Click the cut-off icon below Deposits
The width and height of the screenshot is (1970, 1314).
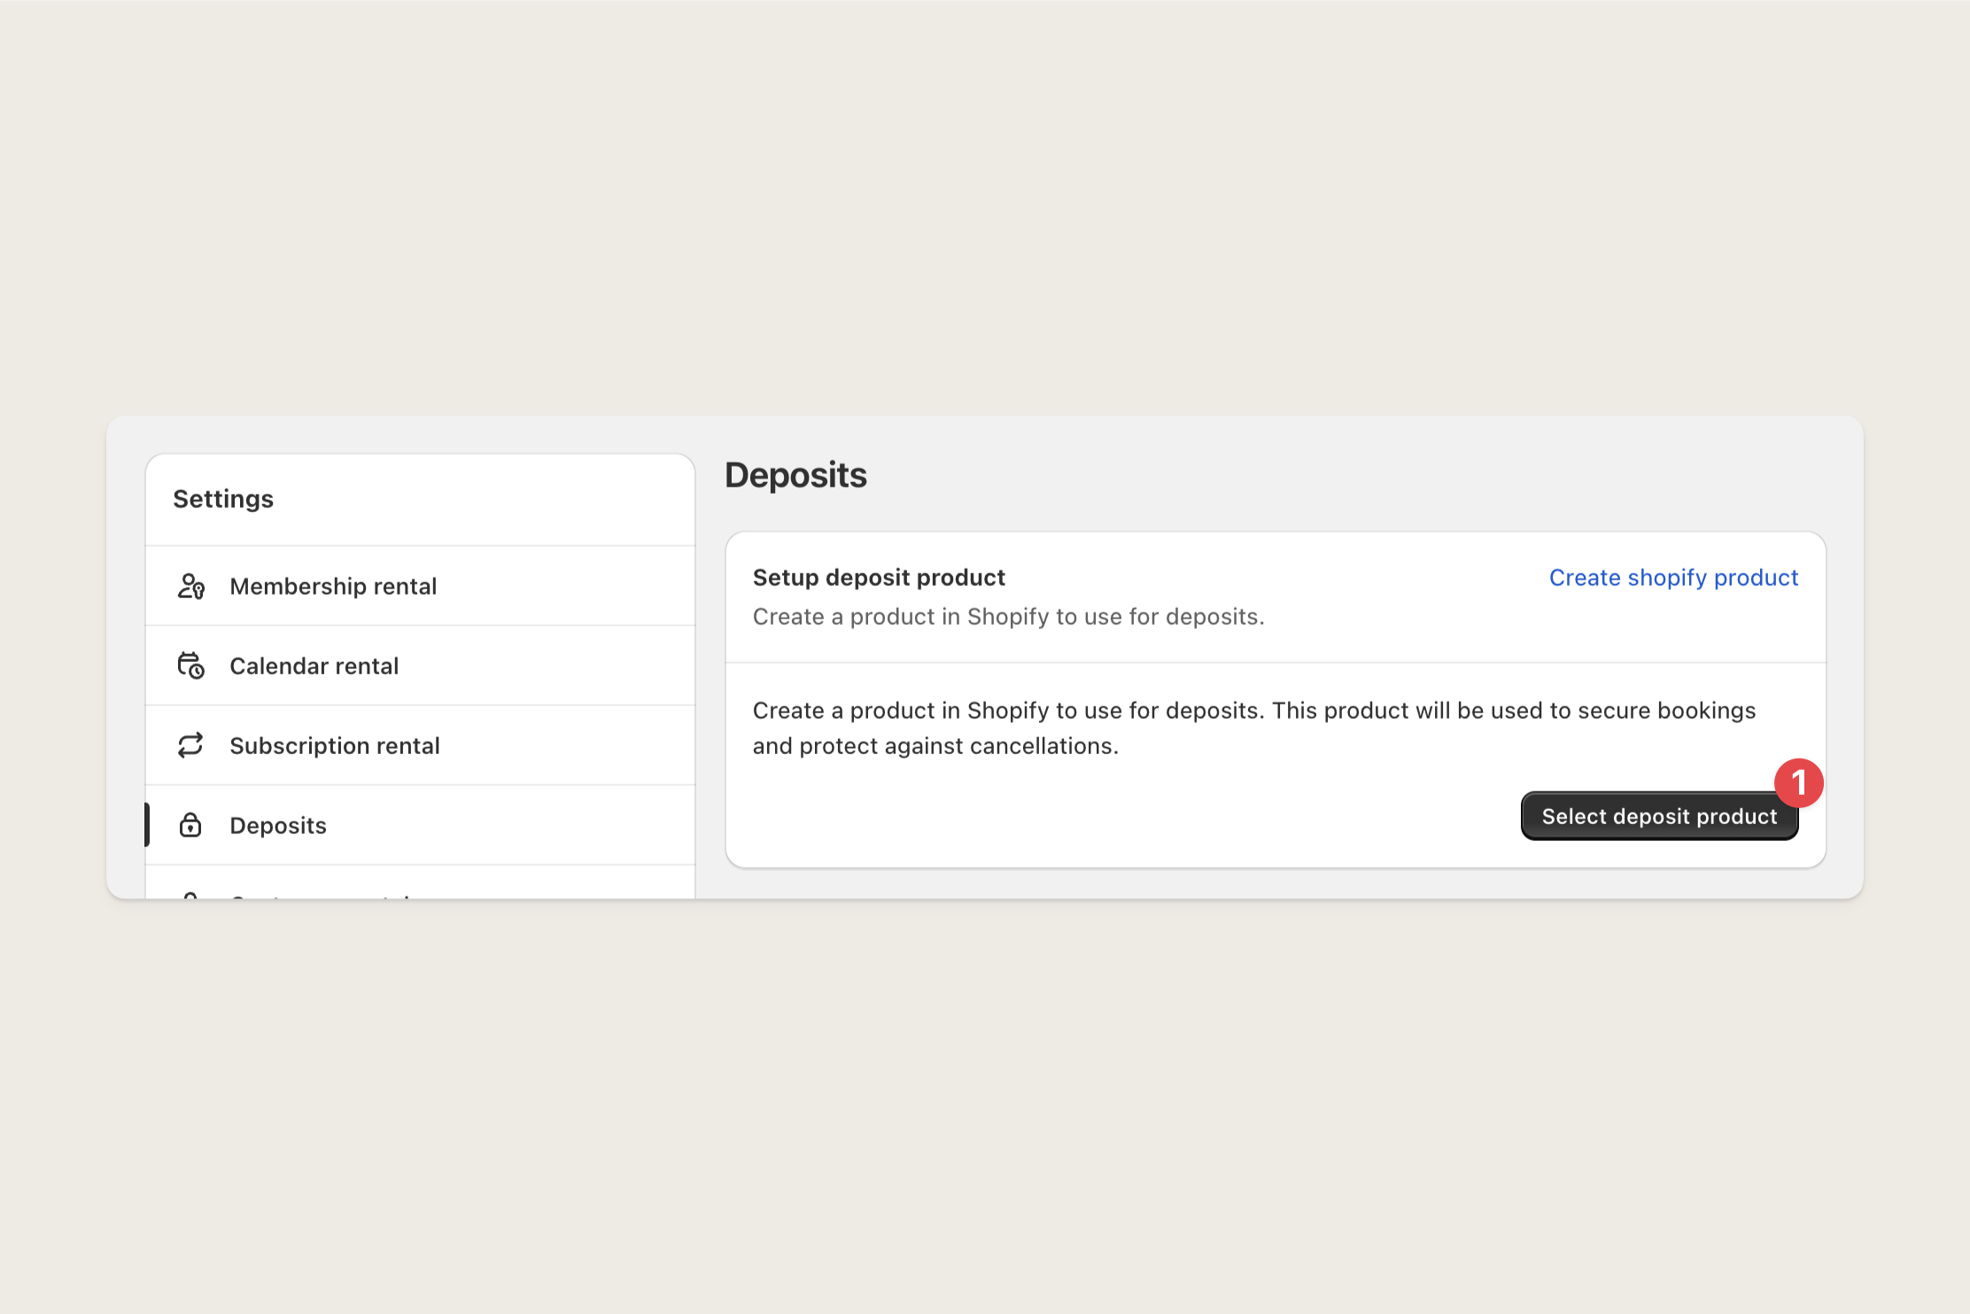(x=190, y=896)
